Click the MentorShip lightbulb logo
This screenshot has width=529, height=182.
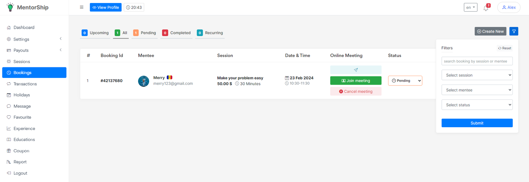point(10,7)
